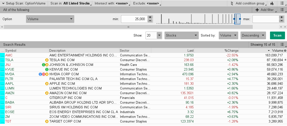Click EOSE %Change value +6.75%

(x=233, y=112)
